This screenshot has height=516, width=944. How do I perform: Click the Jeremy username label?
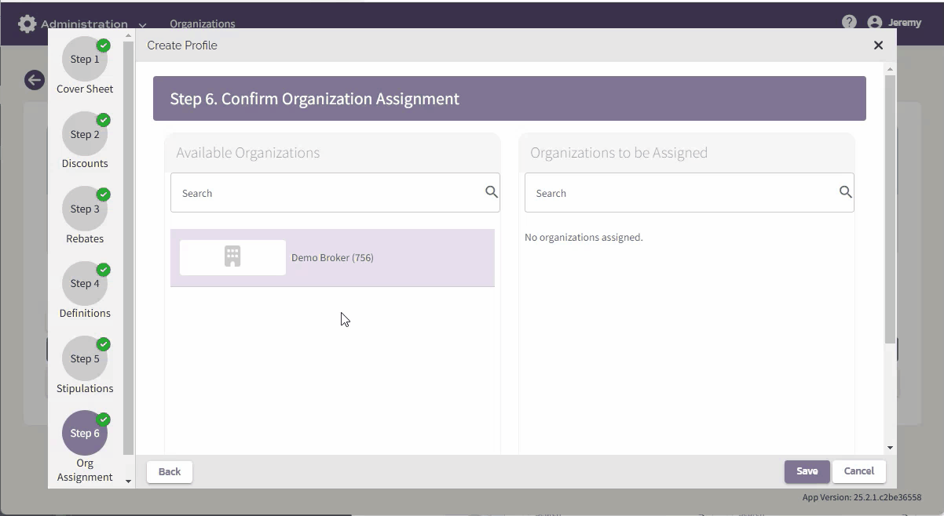tap(905, 23)
